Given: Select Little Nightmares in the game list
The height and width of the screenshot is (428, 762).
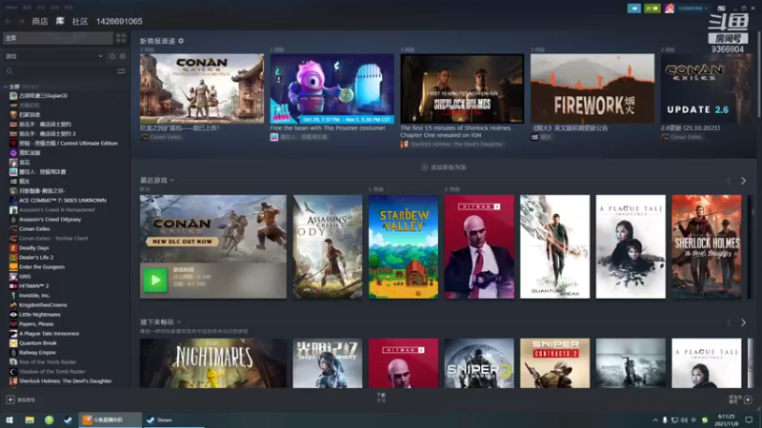Looking at the screenshot, I should (x=40, y=315).
